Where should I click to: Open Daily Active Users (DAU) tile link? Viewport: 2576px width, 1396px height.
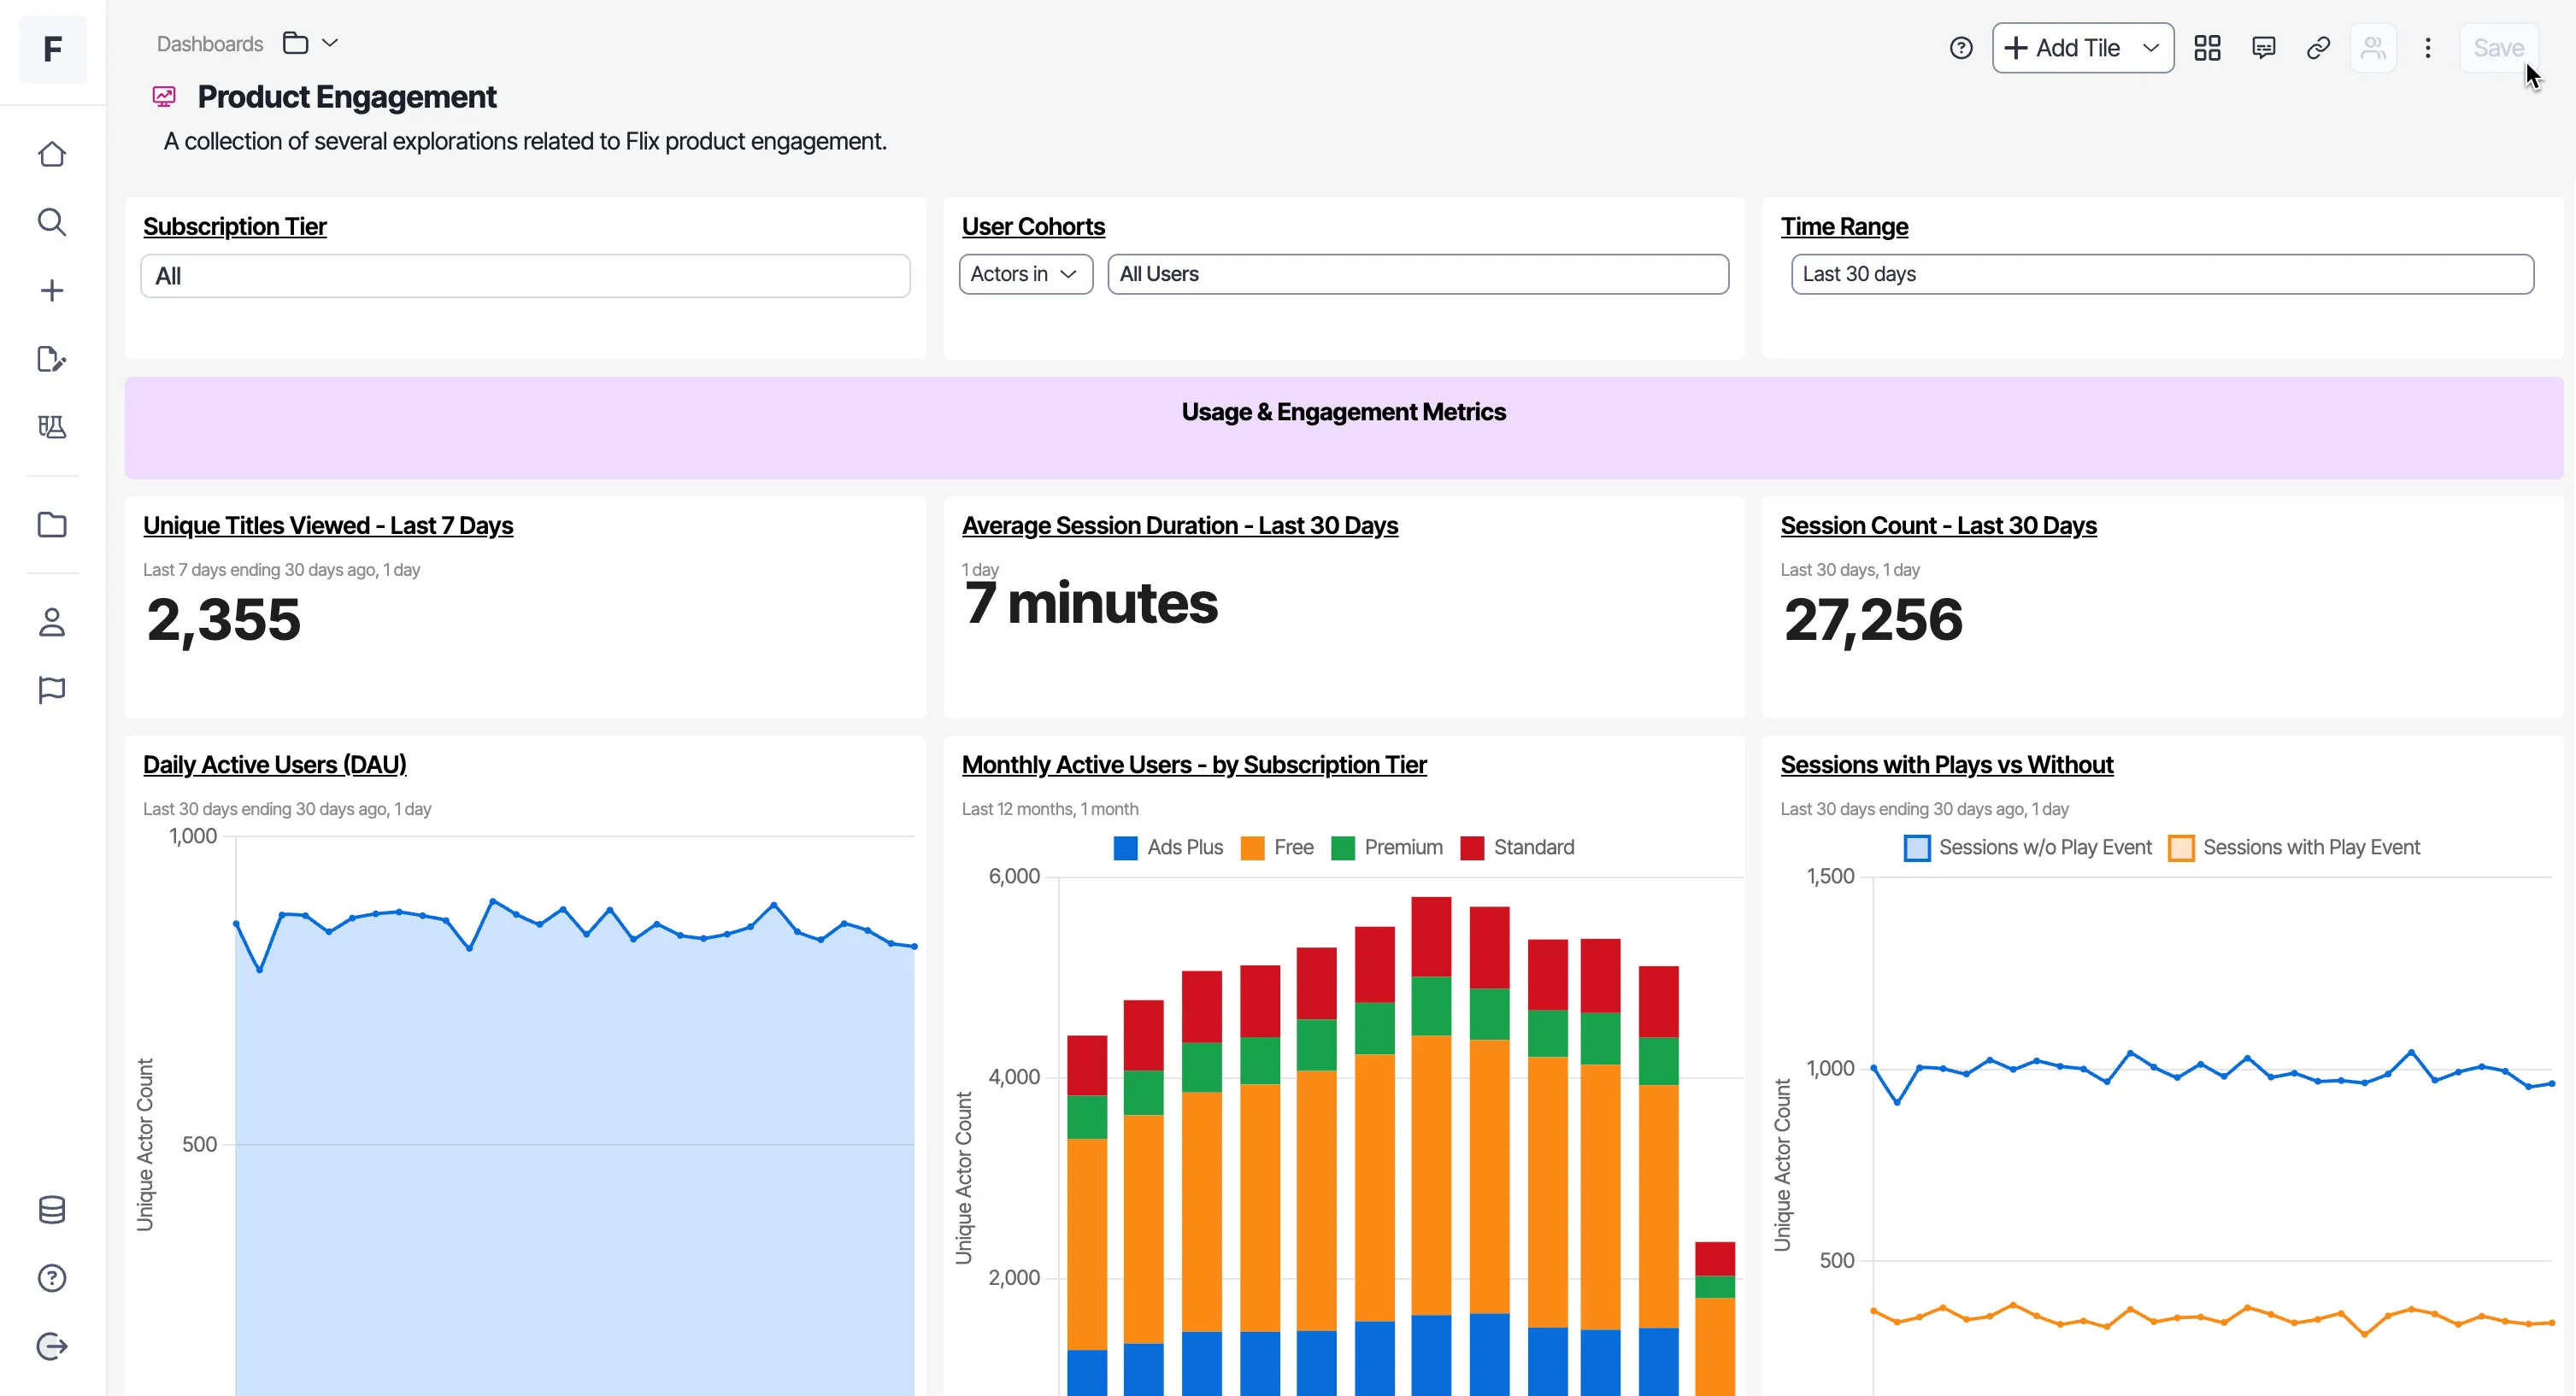coord(274,765)
